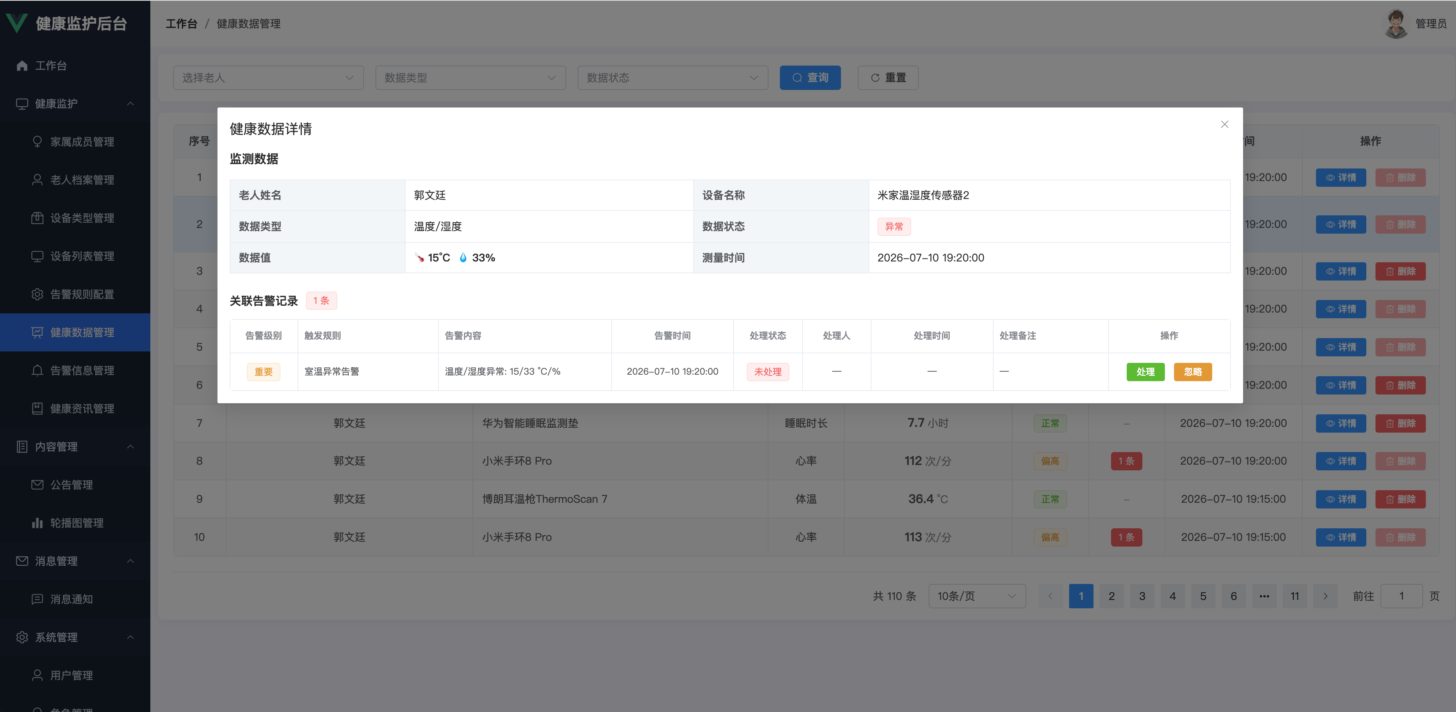Viewport: 1456px width, 712px height.
Task: Click the chat icon beside 消息通知
Action: tap(37, 599)
